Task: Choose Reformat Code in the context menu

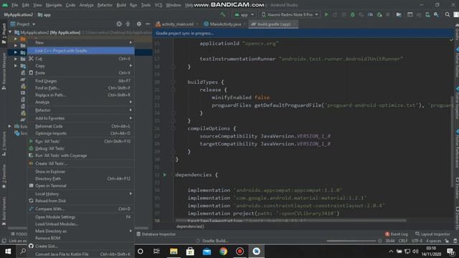Action: coord(81,126)
